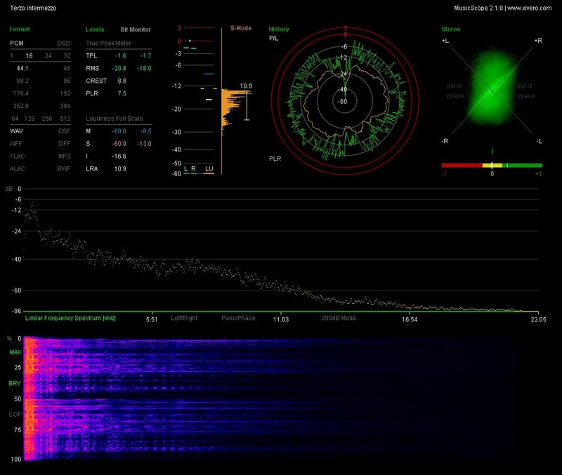Click the Terzo intermezzo track title
Screen dimensions: 562x475
tap(33, 8)
